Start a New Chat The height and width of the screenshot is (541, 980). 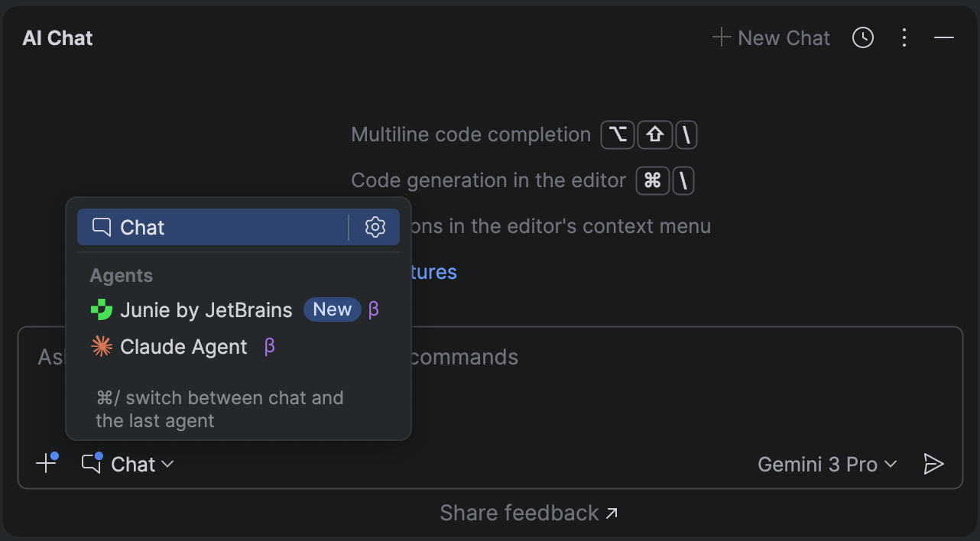(771, 37)
